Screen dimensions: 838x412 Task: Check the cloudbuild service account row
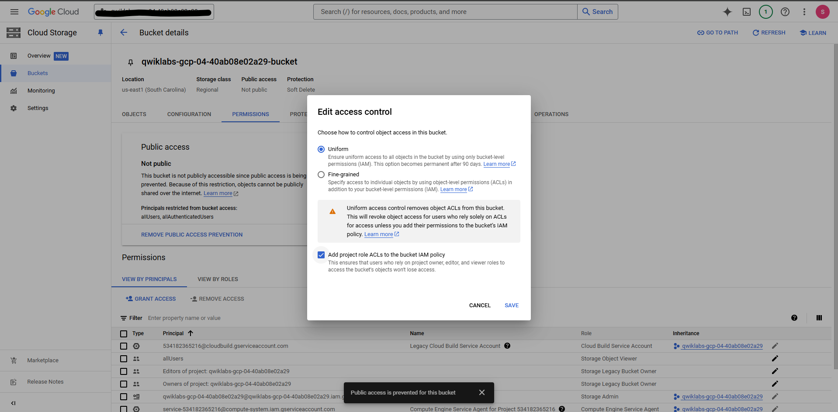pyautogui.click(x=124, y=346)
